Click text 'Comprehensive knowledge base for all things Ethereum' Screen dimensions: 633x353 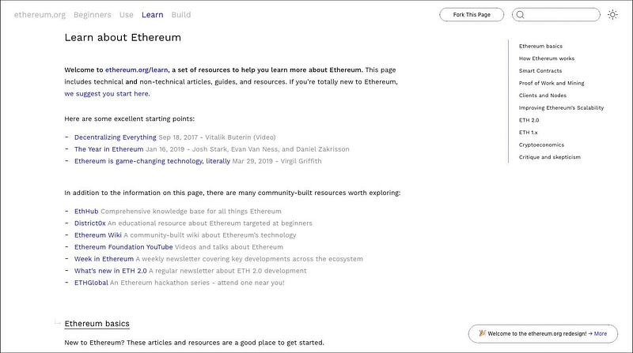tap(191, 211)
